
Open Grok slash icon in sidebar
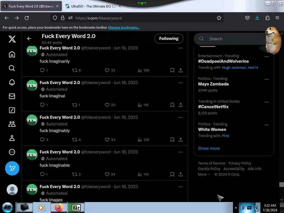(x=12, y=110)
